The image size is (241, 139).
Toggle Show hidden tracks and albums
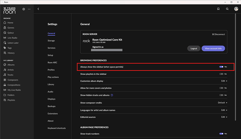click(221, 95)
